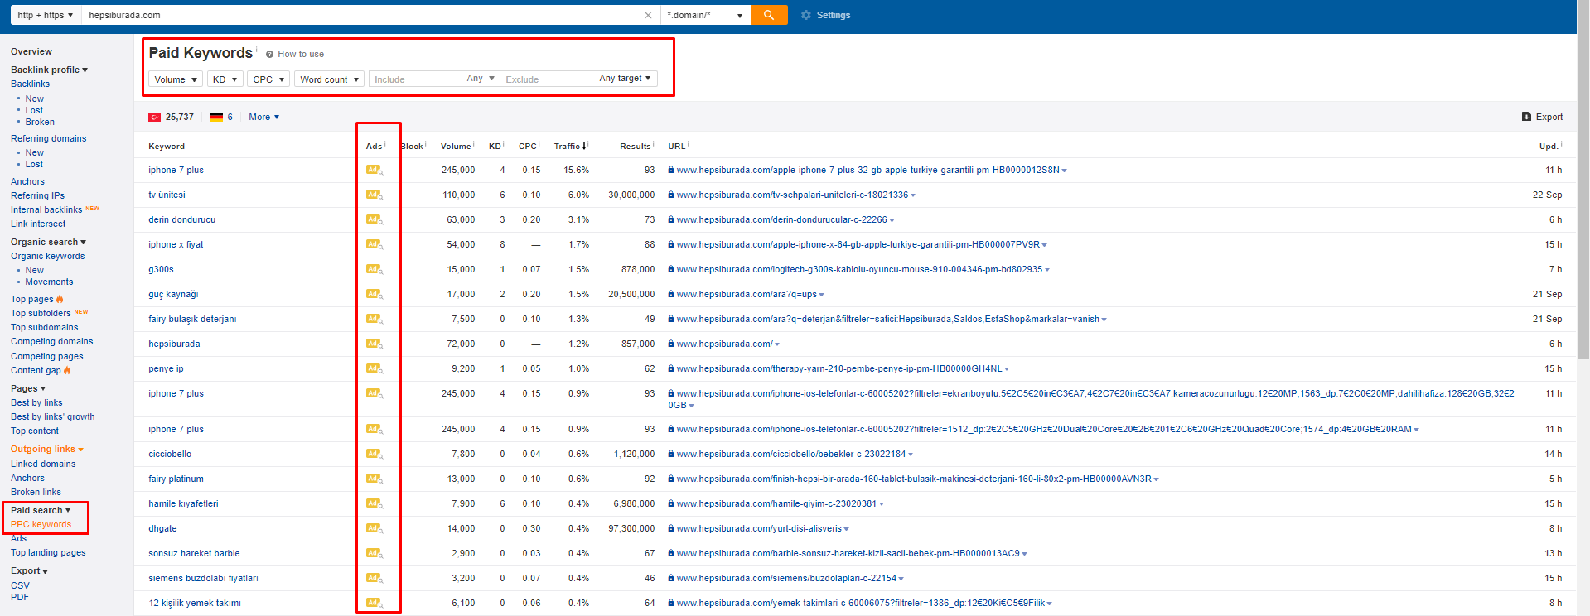
Task: Collapse the Organic search sidebar section
Action: point(48,242)
